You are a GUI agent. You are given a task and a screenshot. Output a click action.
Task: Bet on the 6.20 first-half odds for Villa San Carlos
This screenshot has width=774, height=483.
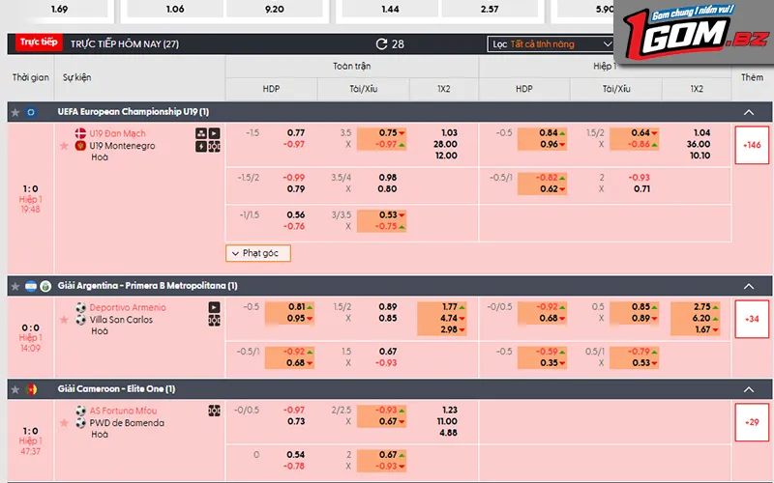coord(701,319)
